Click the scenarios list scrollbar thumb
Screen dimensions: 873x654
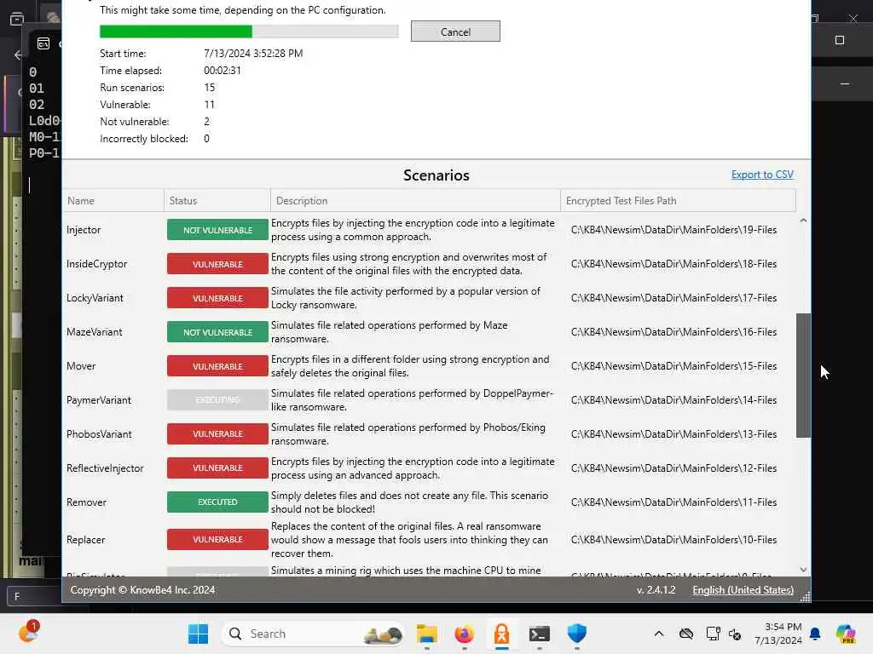point(803,376)
